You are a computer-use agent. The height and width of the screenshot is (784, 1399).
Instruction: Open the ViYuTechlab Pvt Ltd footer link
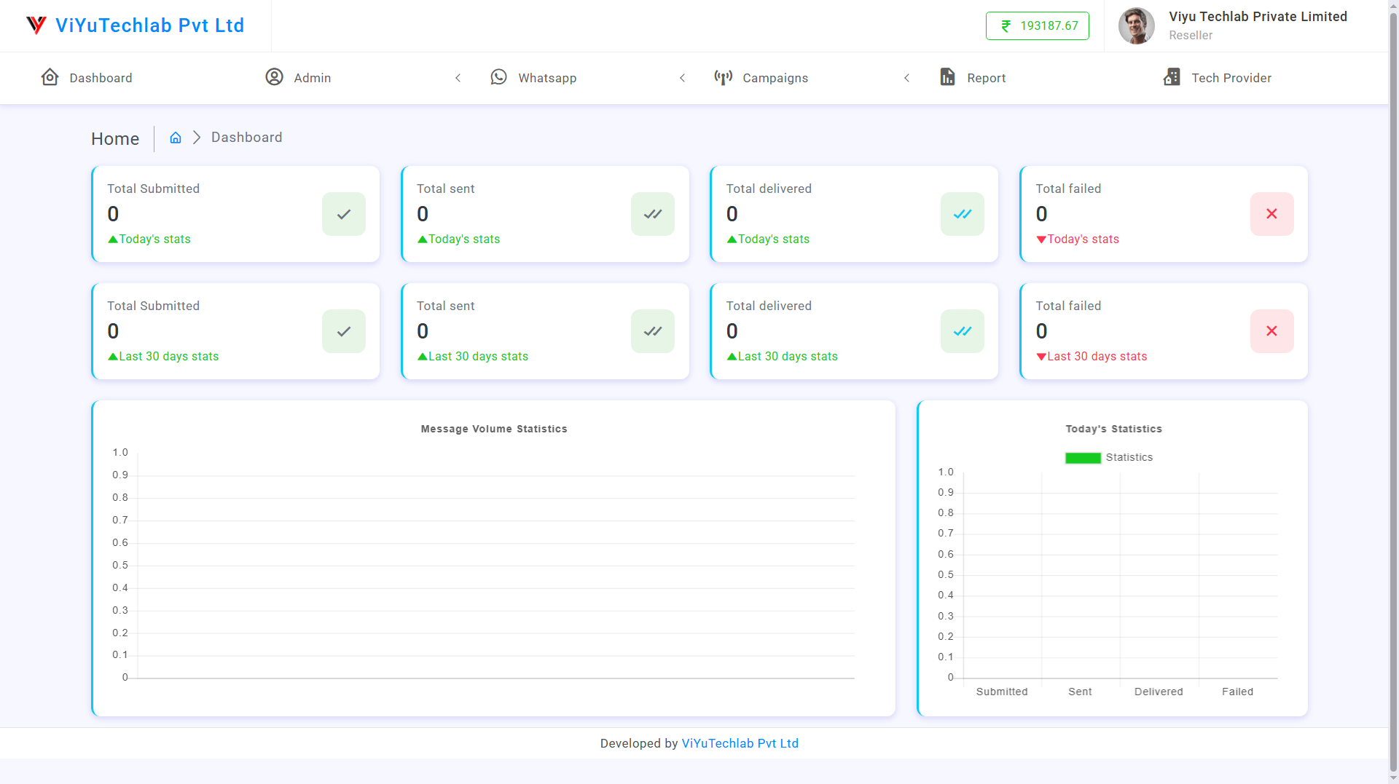coord(740,743)
